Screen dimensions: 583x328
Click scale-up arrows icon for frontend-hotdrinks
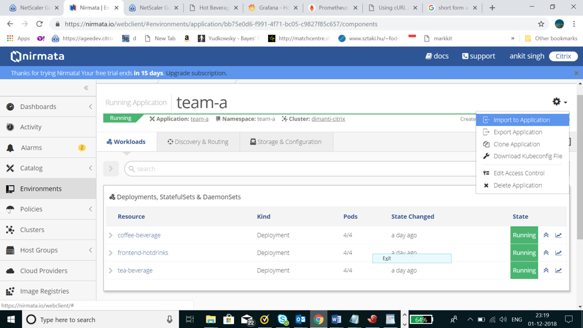(546, 253)
